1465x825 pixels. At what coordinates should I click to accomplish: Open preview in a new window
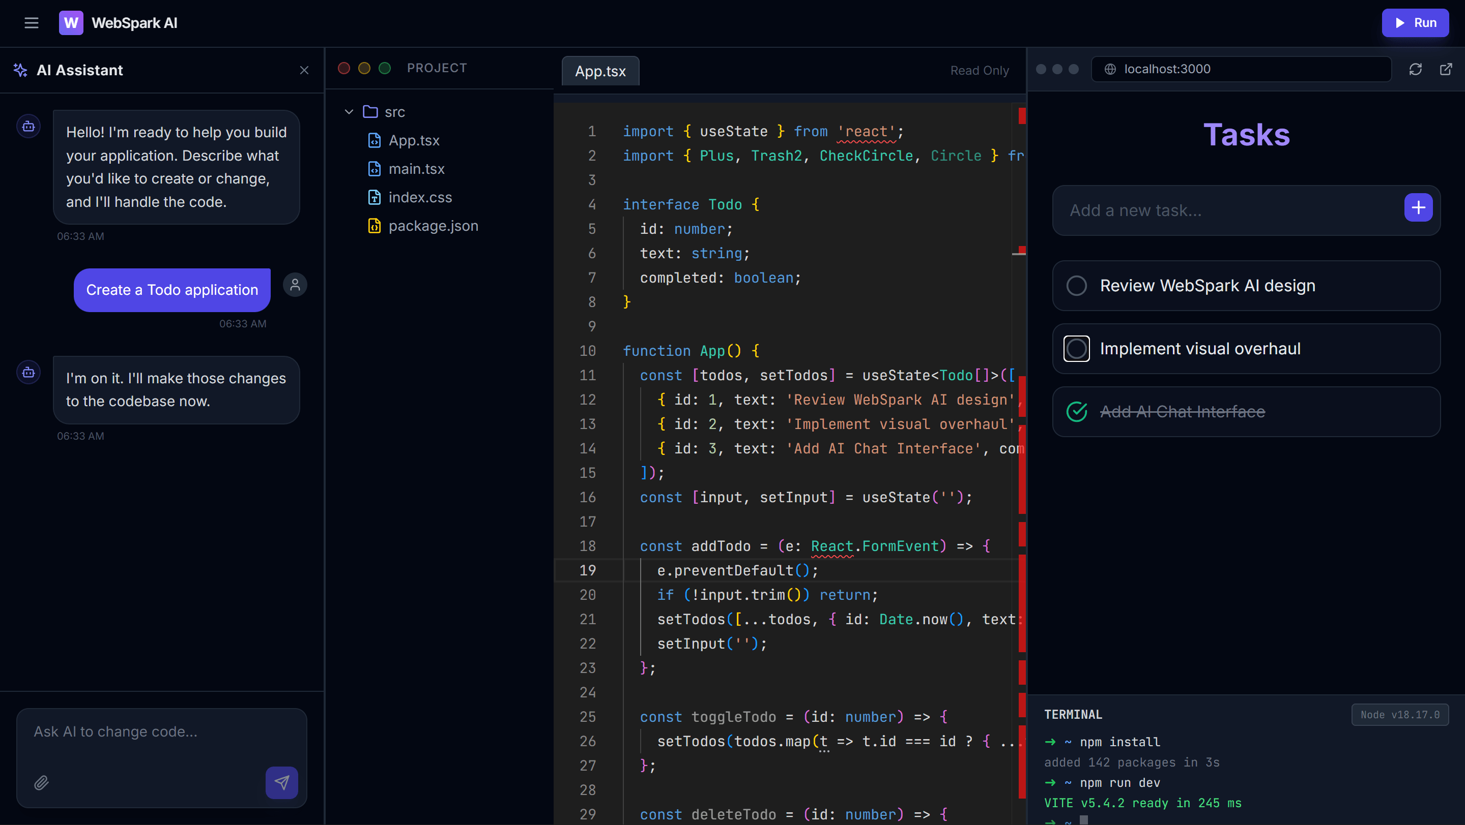(x=1446, y=69)
